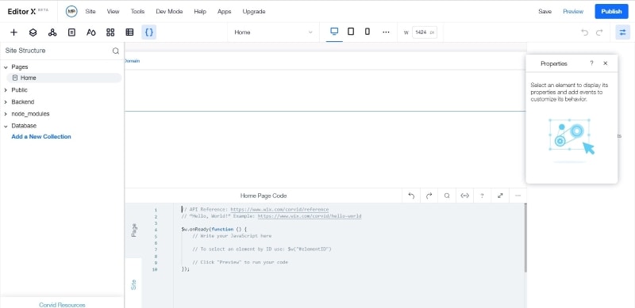Viewport: 635px width, 308px height.
Task: Toggle the Inspector panel icon
Action: point(622,32)
